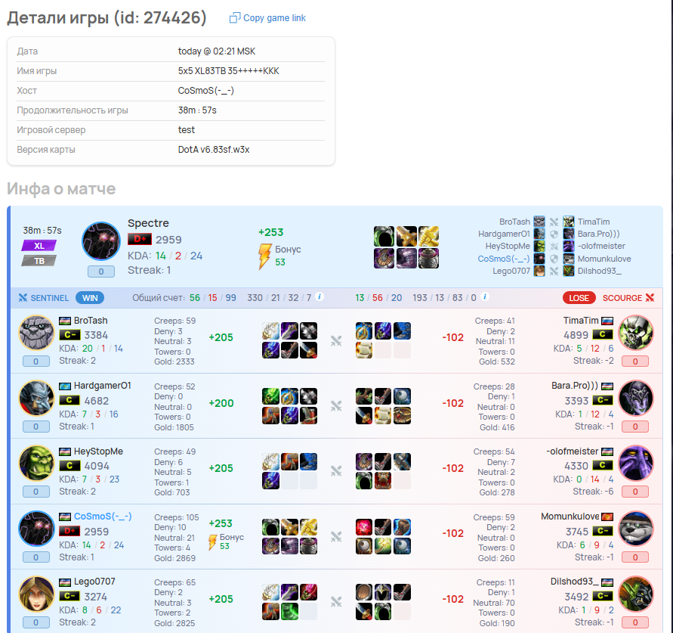Open Lego0707 hero avatar
Viewport: 673px width, 633px height.
click(36, 594)
